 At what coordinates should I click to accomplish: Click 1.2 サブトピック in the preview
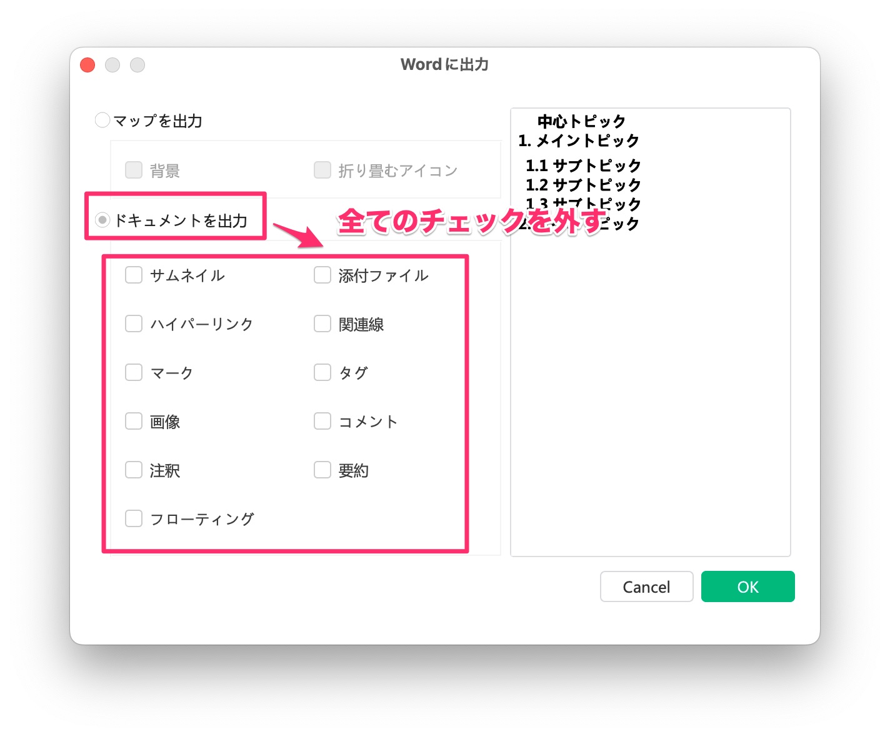coord(583,185)
